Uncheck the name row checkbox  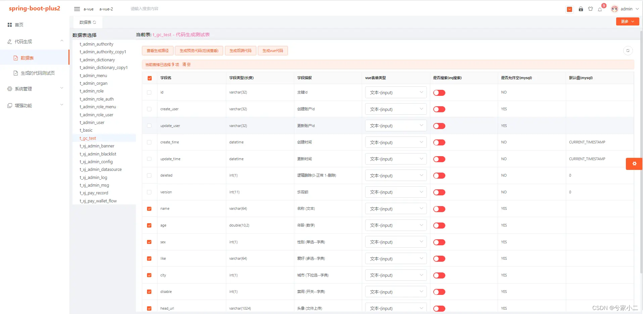(149, 209)
